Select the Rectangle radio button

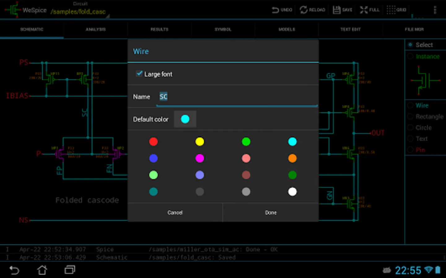pos(410,116)
